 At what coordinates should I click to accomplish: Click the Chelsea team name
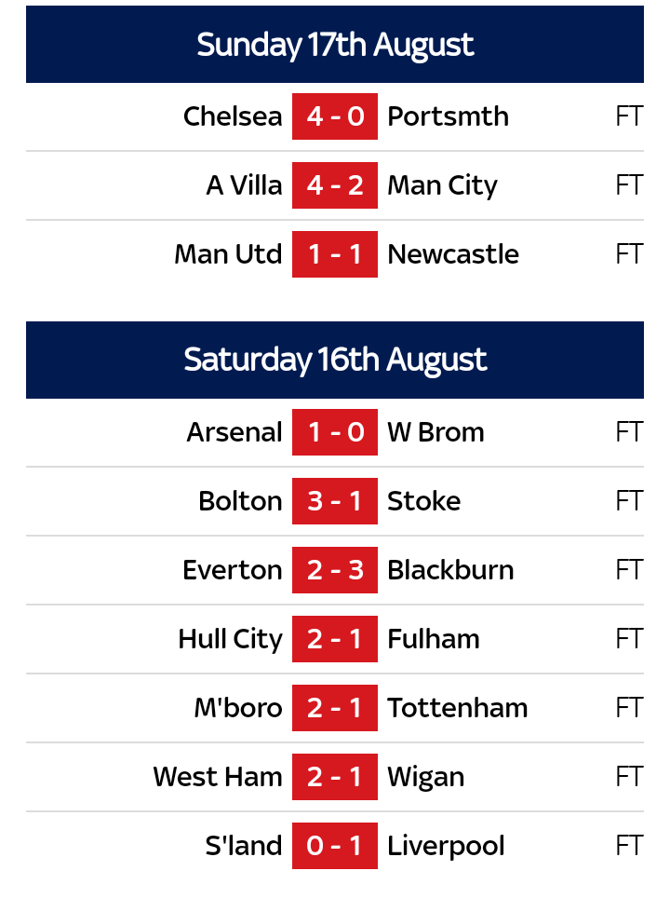coord(233,116)
